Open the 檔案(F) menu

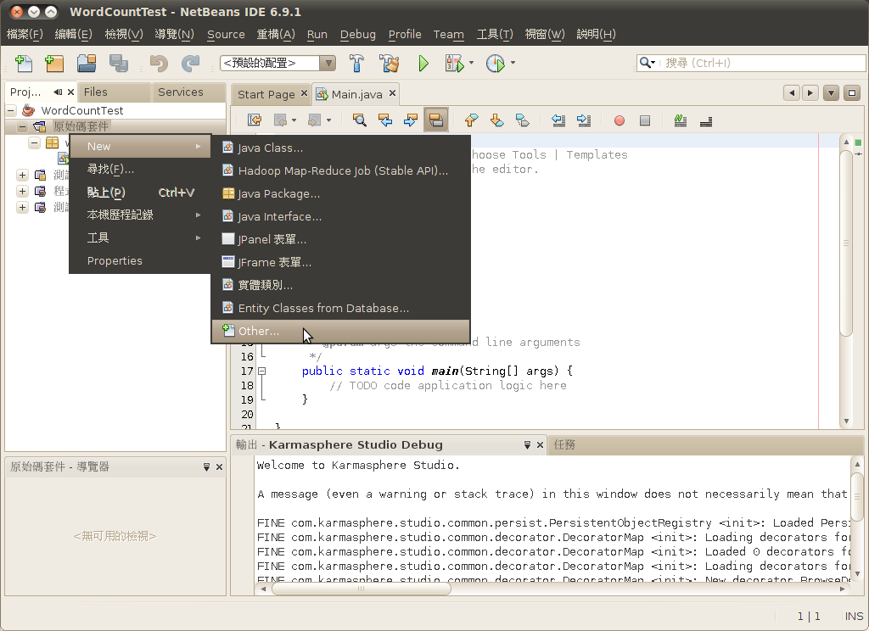[25, 34]
